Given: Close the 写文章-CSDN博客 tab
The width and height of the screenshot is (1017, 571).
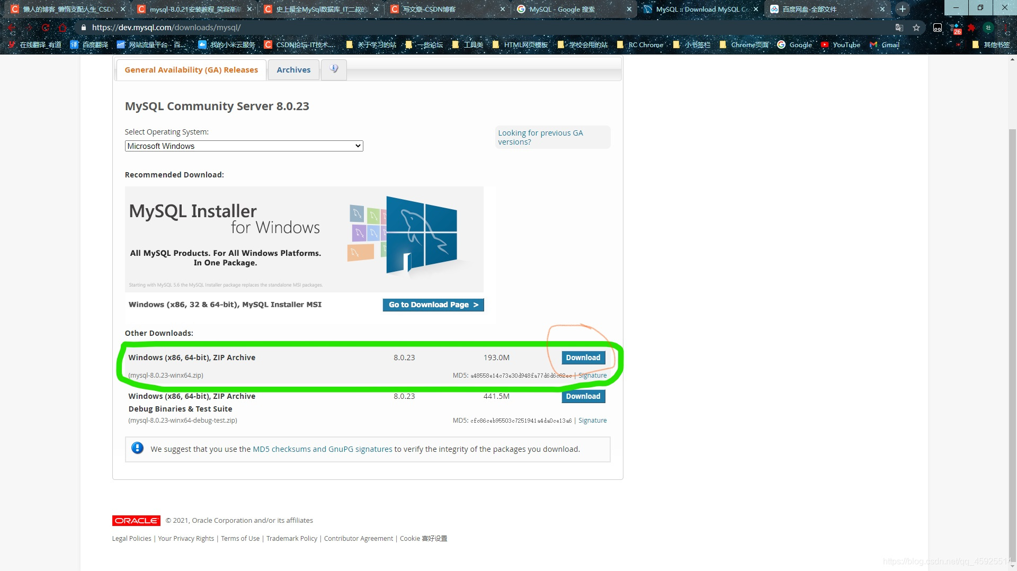Looking at the screenshot, I should tap(502, 9).
